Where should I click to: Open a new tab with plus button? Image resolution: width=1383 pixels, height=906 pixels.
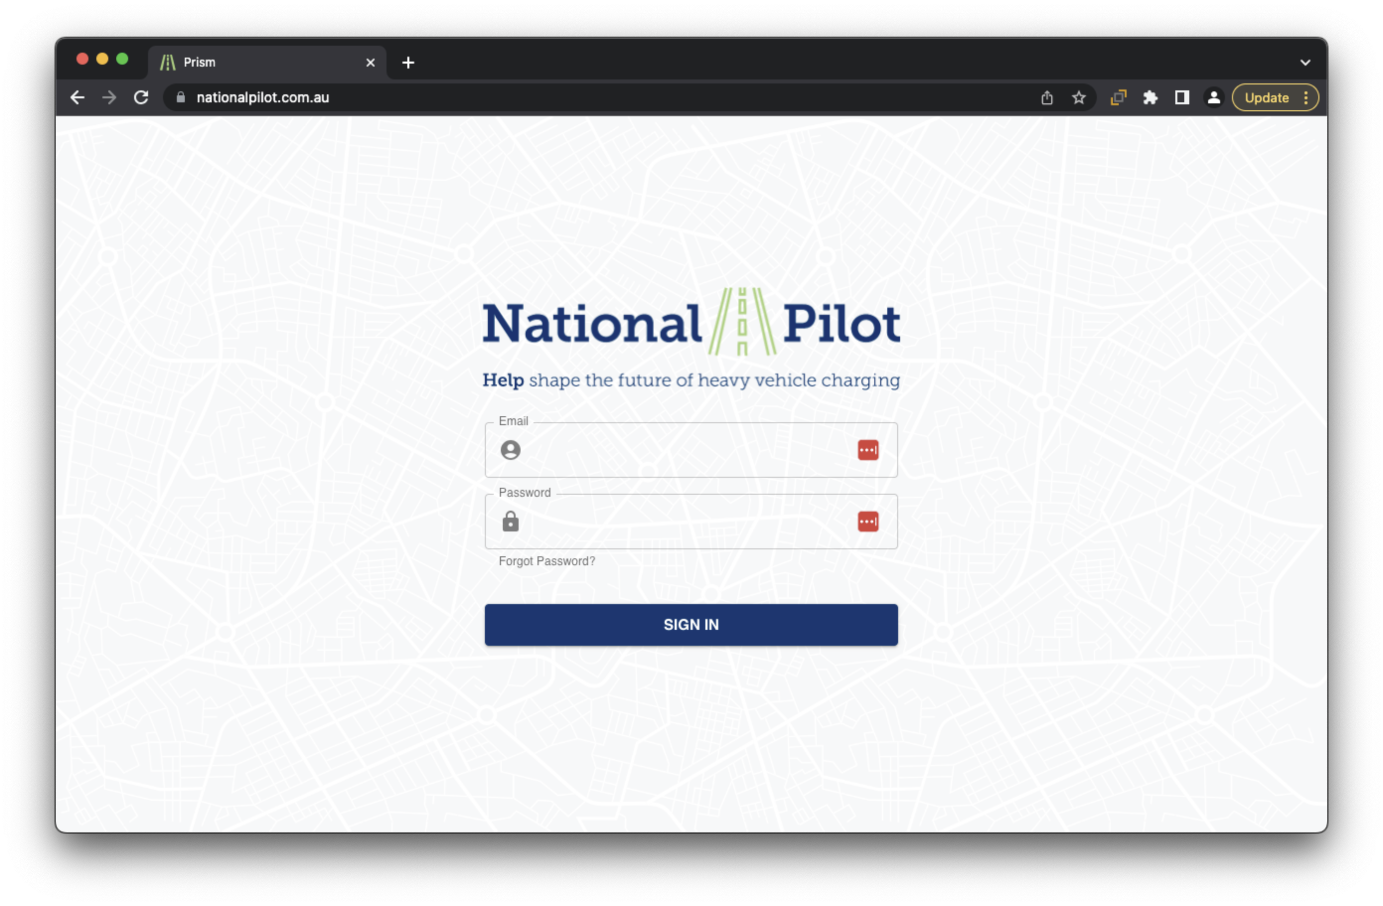click(x=408, y=62)
